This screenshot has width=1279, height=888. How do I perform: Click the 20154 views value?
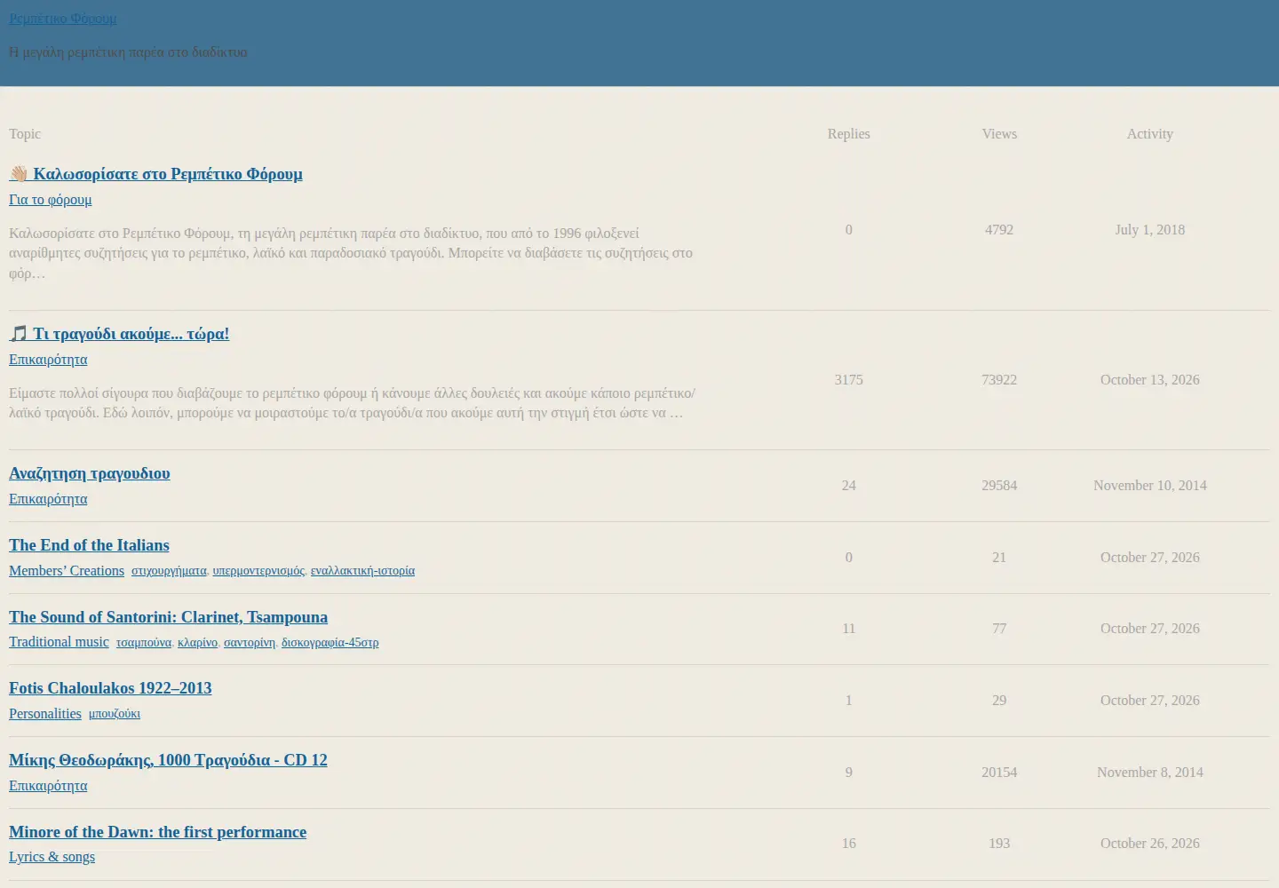[x=999, y=773]
